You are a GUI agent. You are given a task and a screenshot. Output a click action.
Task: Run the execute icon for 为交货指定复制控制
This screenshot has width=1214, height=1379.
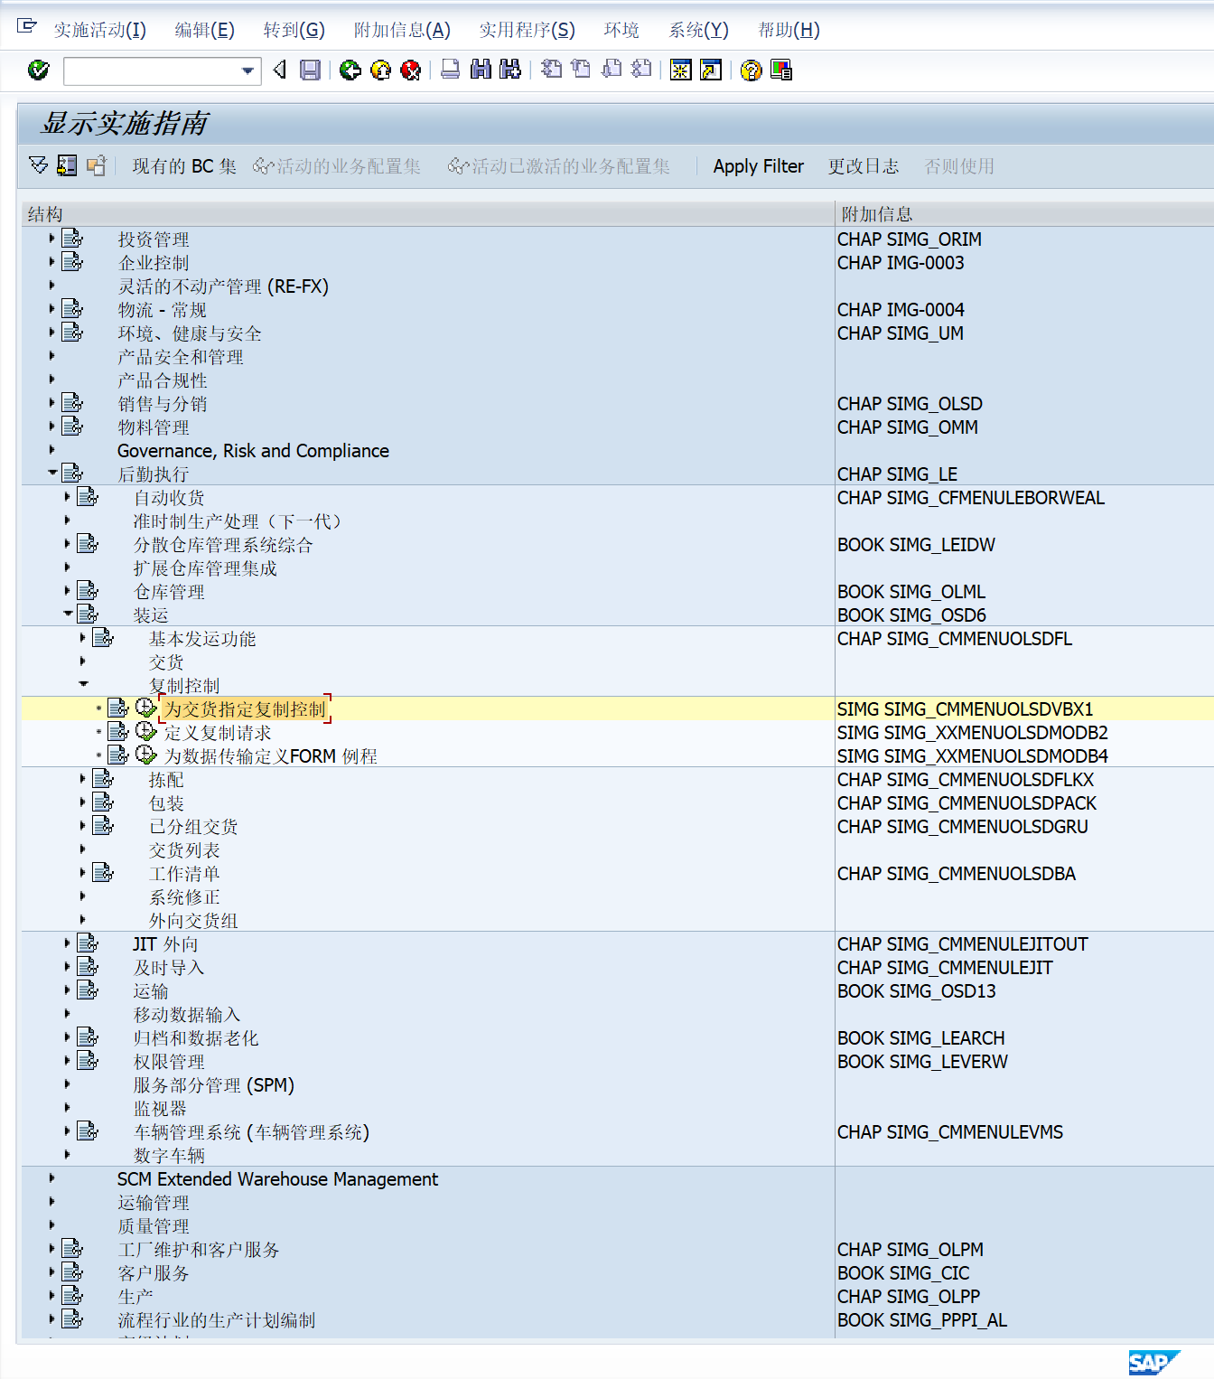[145, 708]
